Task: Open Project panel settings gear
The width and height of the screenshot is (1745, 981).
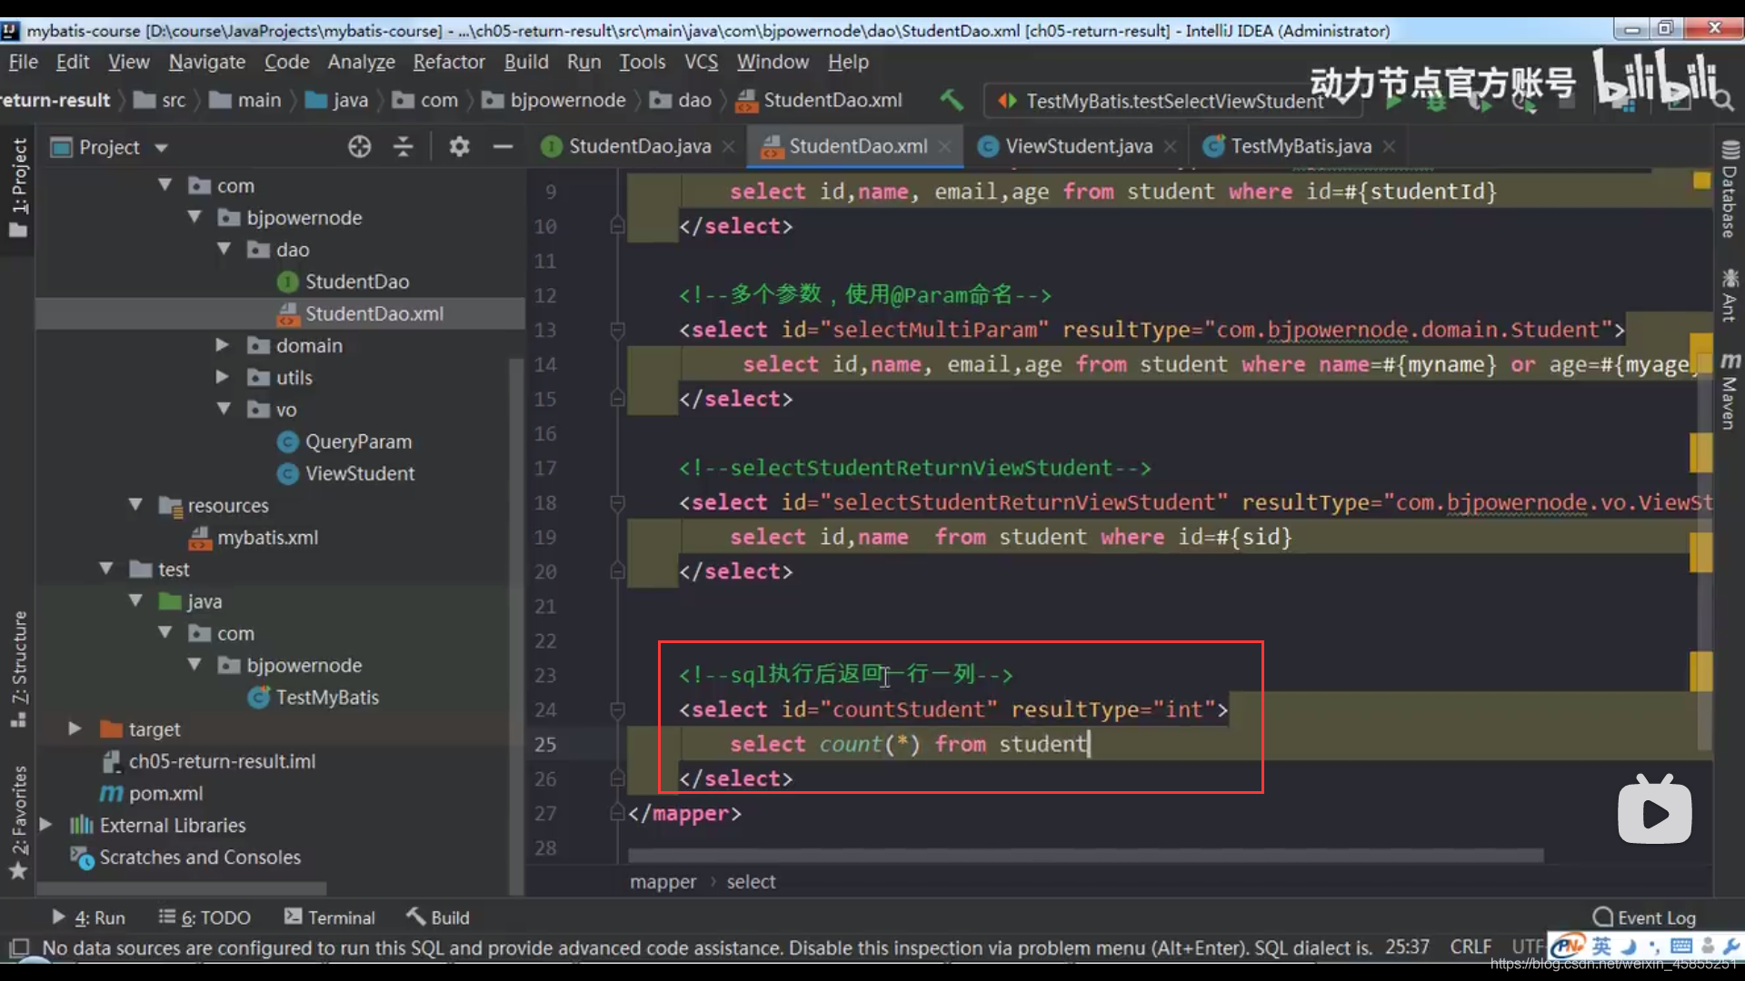Action: [459, 146]
